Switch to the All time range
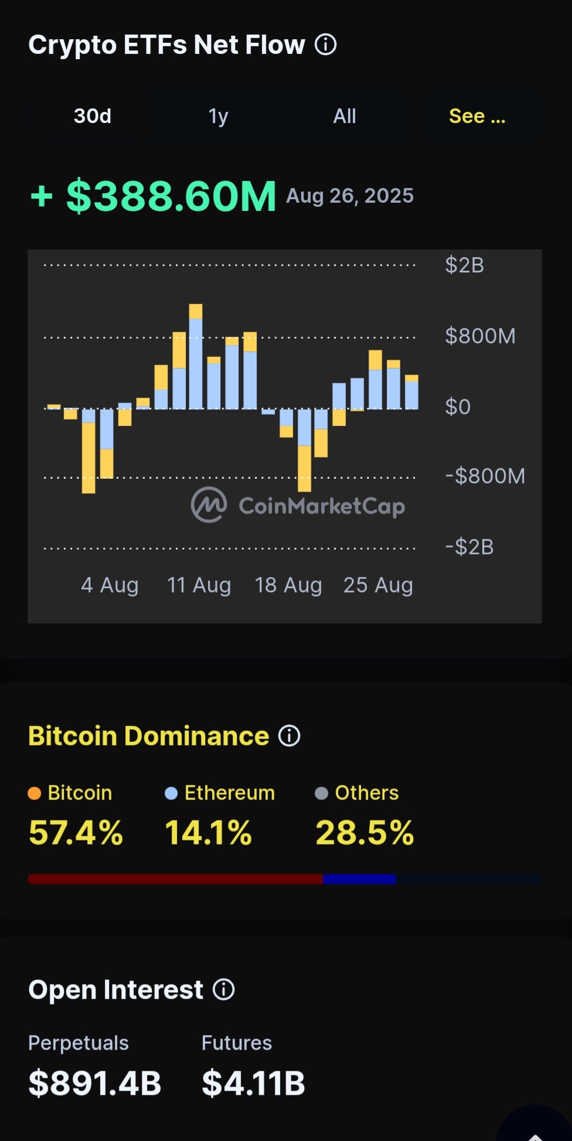 [345, 116]
